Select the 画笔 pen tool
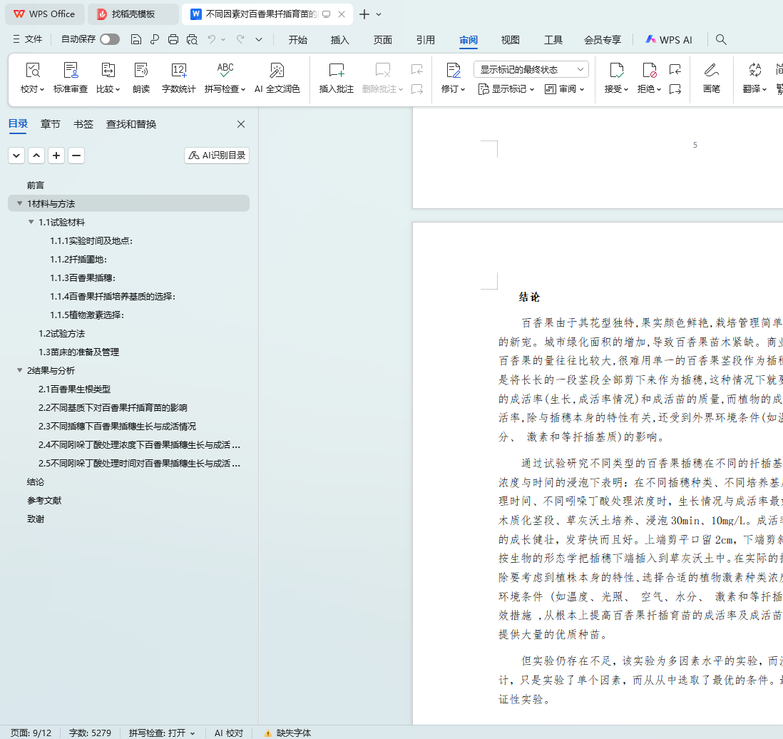This screenshot has height=739, width=783. coord(711,71)
